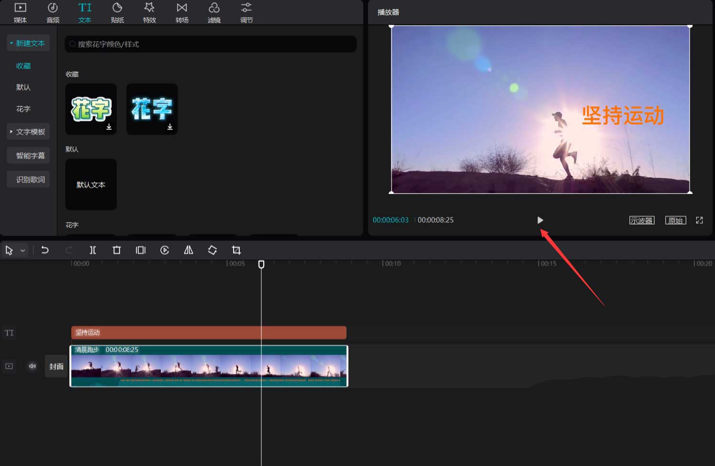The width and height of the screenshot is (715, 466).
Task: Open fullscreen preview with expand icon
Action: point(699,220)
